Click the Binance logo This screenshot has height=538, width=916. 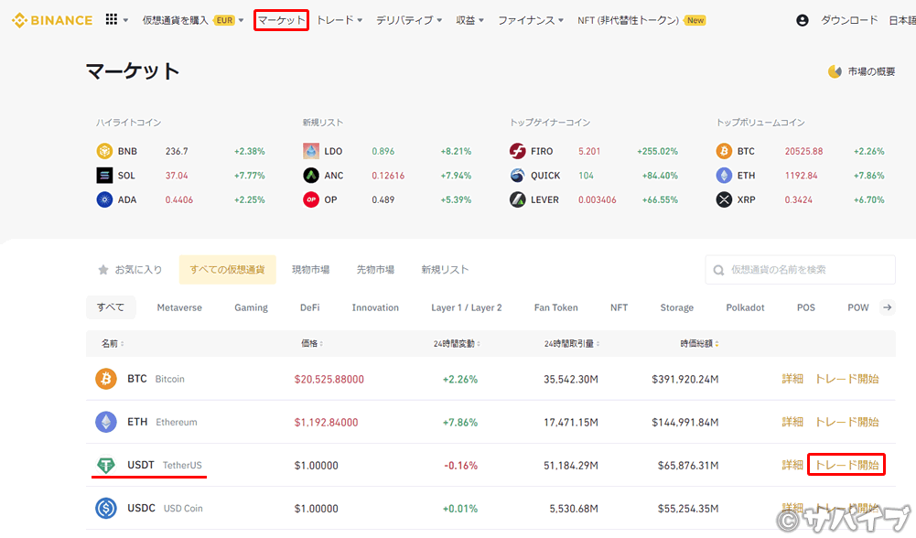tap(52, 20)
